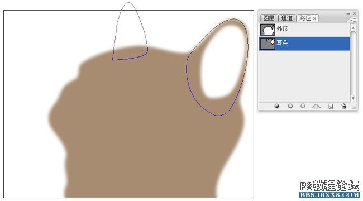Delete current path trash icon
This screenshot has height=201, width=363.
[344, 106]
